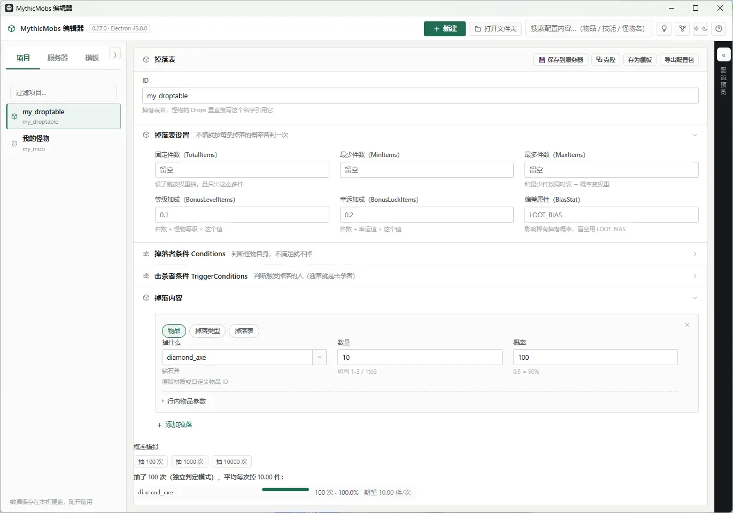The image size is (733, 513).
Task: Open the relation graph icon in header
Action: point(682,29)
